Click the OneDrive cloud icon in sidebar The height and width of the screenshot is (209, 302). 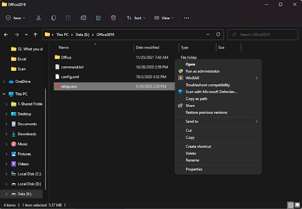(11, 81)
